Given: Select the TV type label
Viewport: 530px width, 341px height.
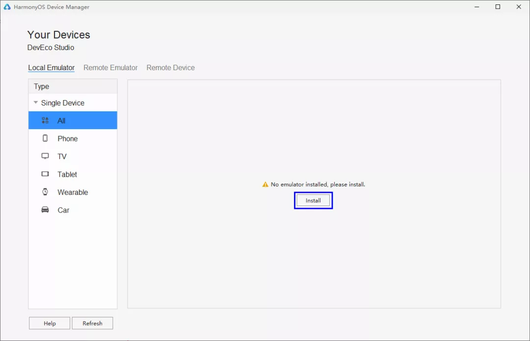Looking at the screenshot, I should coord(62,157).
